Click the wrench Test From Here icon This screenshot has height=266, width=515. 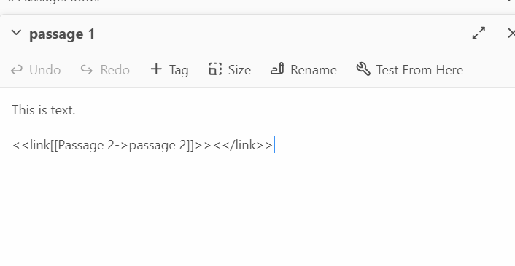[x=363, y=69]
